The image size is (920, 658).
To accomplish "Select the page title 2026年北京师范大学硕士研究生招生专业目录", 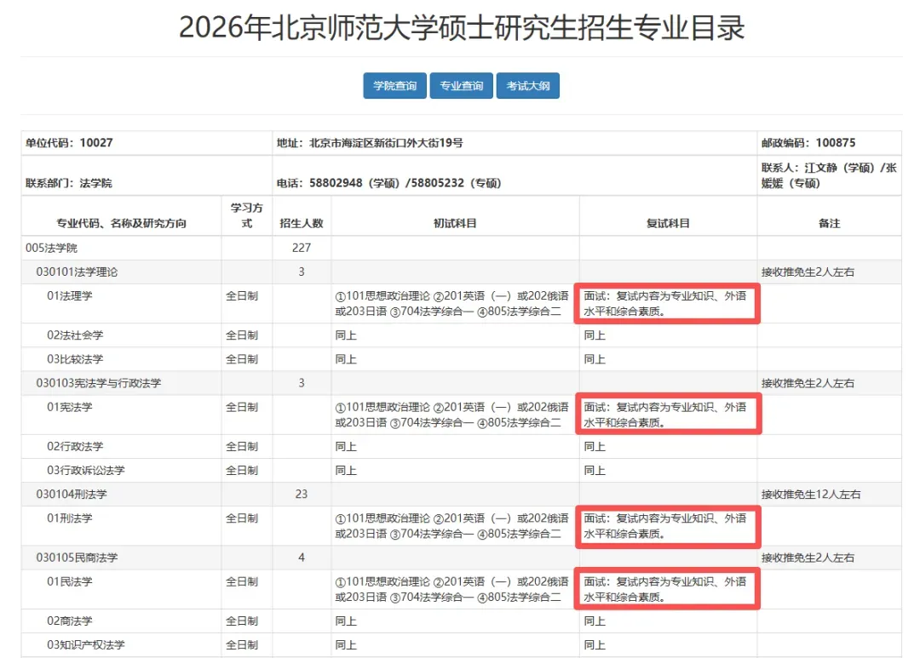I will 462,27.
